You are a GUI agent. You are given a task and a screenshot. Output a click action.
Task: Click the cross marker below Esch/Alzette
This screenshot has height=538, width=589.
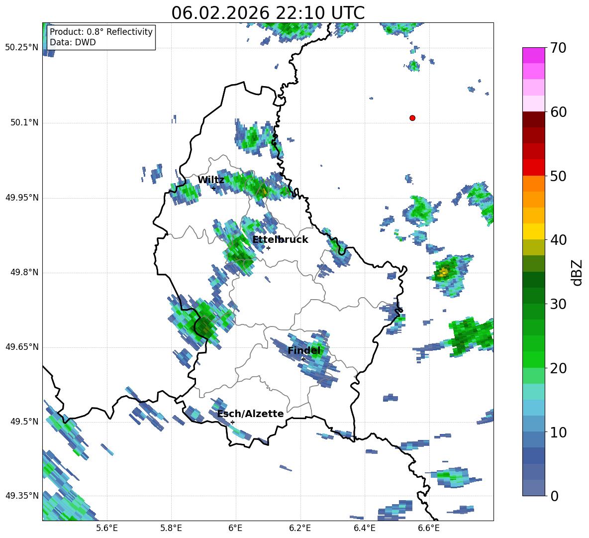pyautogui.click(x=232, y=422)
